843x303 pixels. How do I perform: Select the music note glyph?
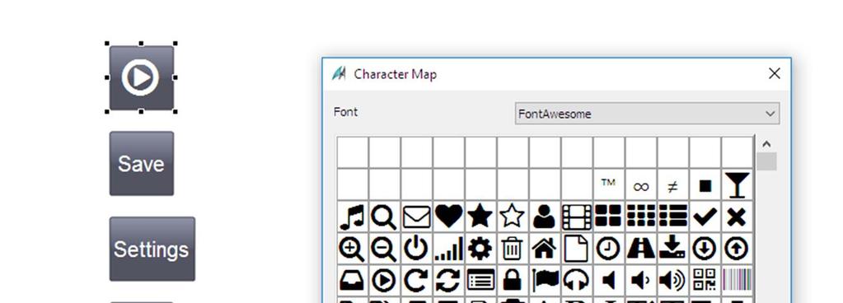coord(353,217)
